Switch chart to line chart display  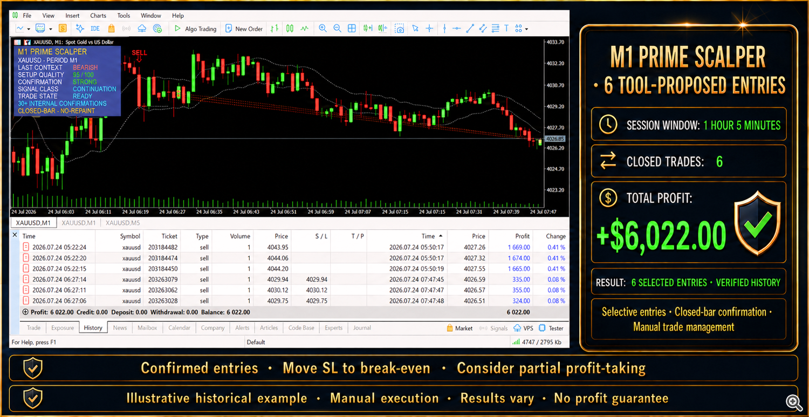click(305, 29)
